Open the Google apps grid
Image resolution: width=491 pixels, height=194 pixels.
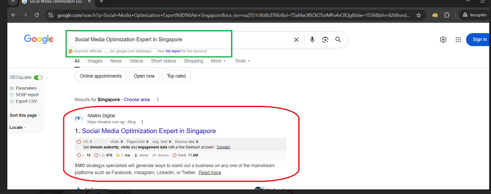click(x=458, y=40)
